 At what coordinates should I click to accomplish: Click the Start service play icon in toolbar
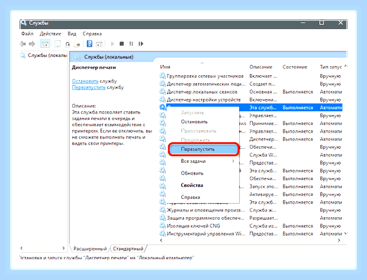(112, 44)
